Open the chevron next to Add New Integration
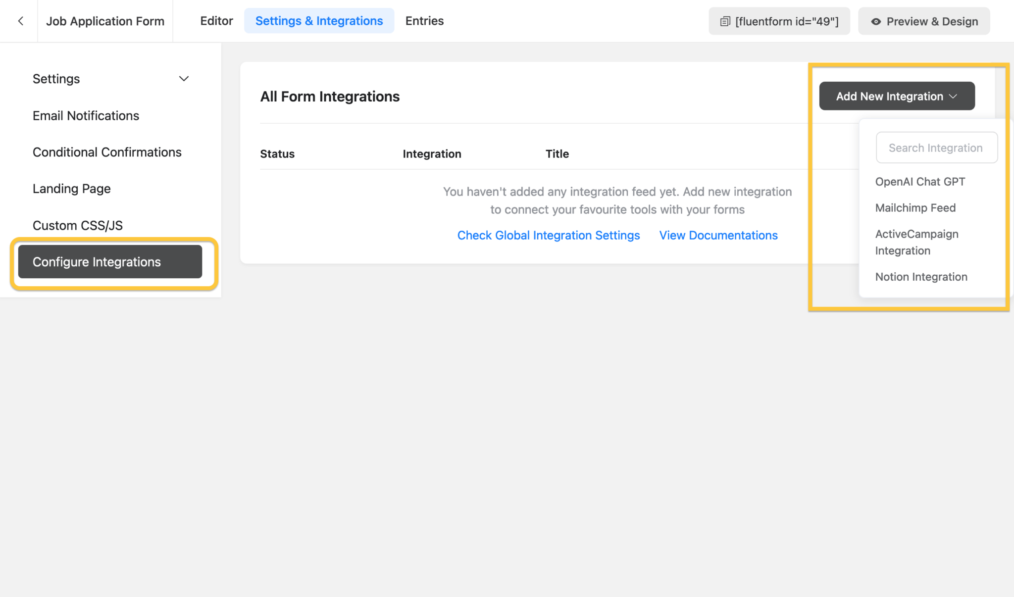 coord(953,96)
